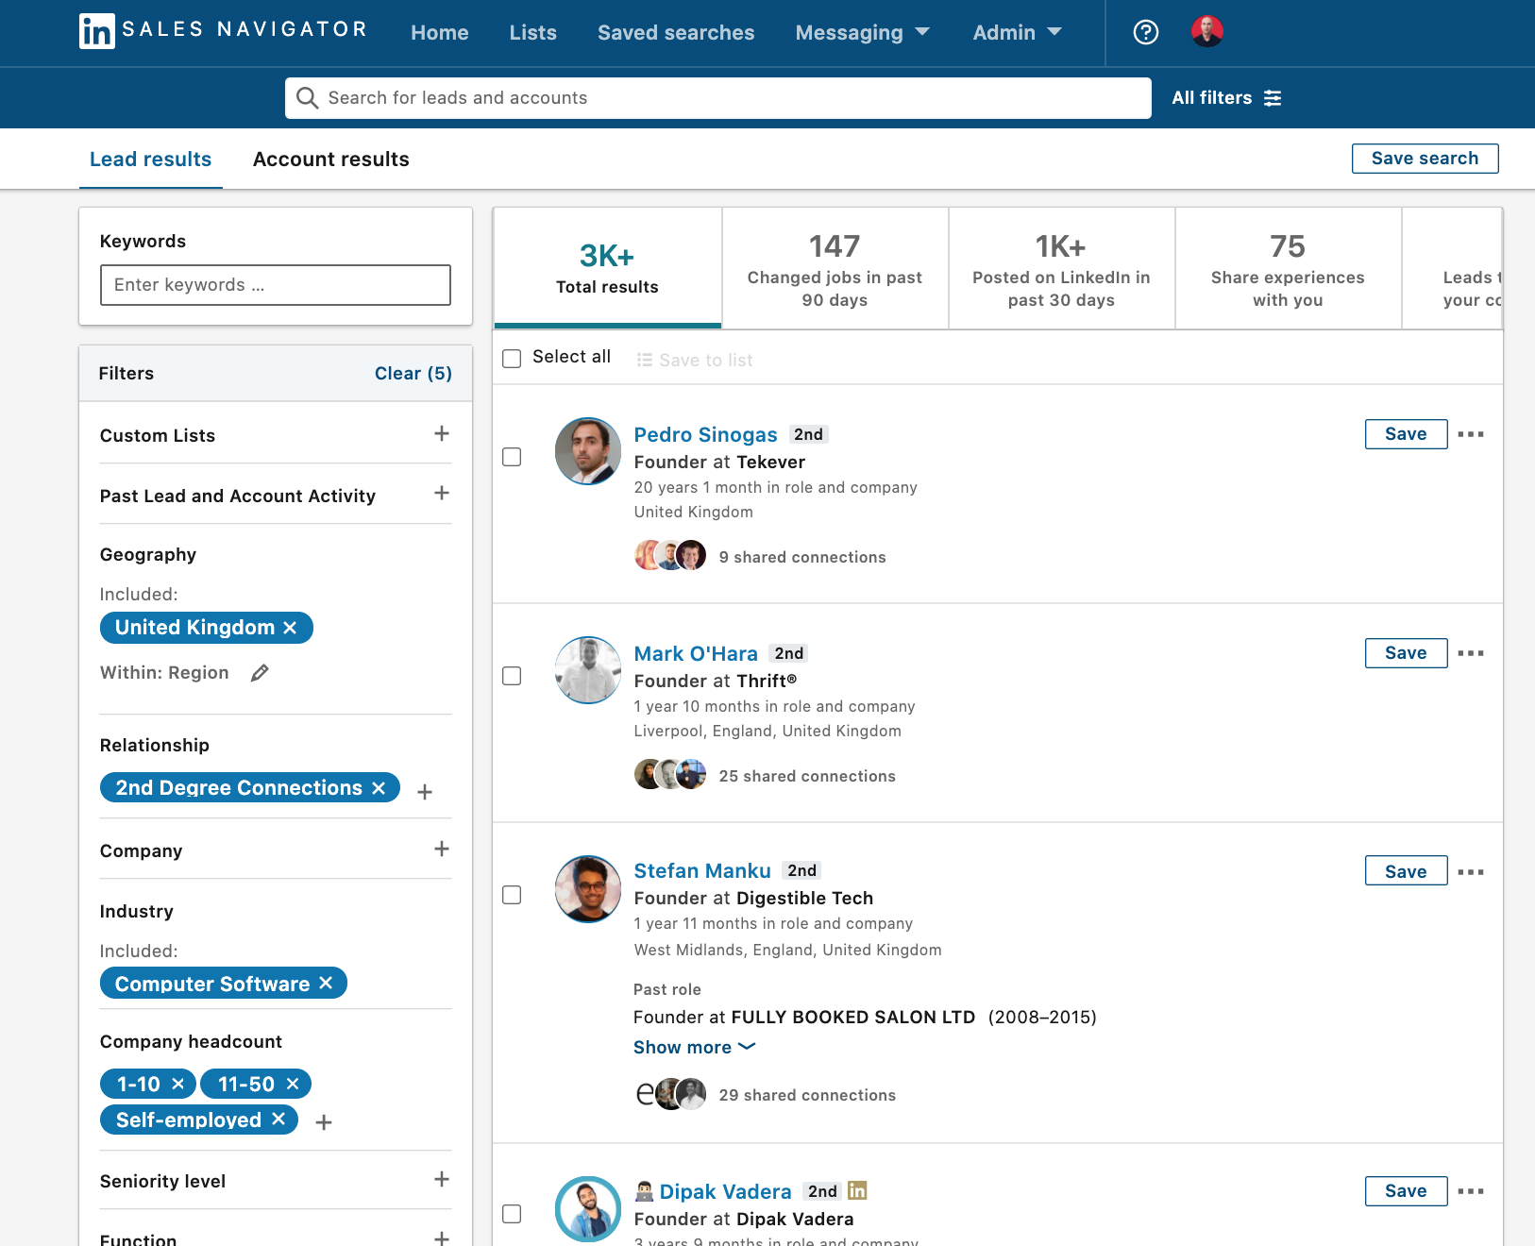Focus the Search for leads and accounts field
The height and width of the screenshot is (1246, 1535).
click(718, 98)
